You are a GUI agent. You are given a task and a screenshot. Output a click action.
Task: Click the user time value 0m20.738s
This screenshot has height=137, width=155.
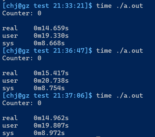pyautogui.click(x=51, y=80)
